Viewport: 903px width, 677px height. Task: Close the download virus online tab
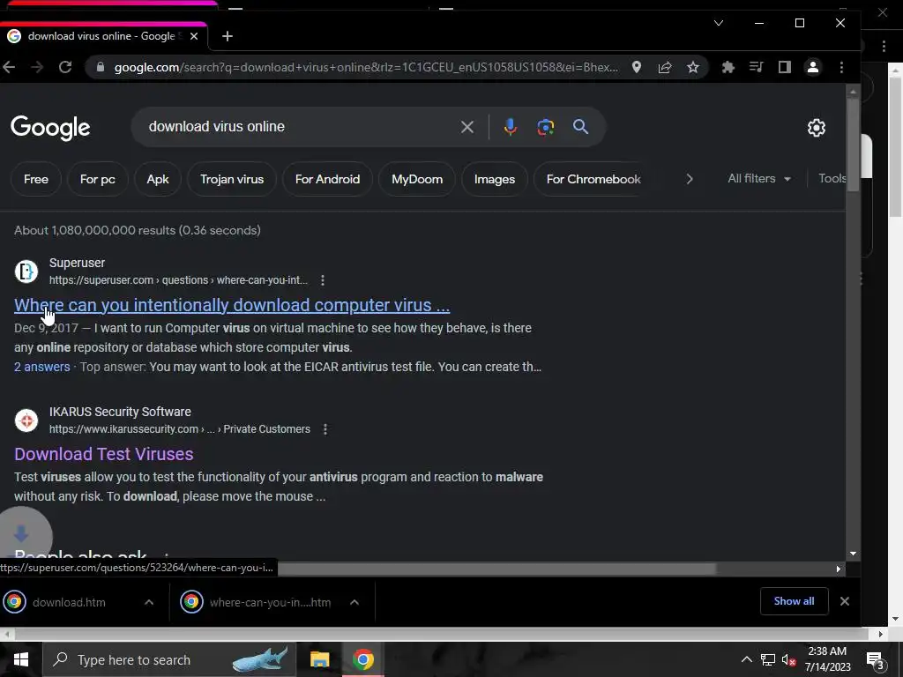tap(194, 36)
